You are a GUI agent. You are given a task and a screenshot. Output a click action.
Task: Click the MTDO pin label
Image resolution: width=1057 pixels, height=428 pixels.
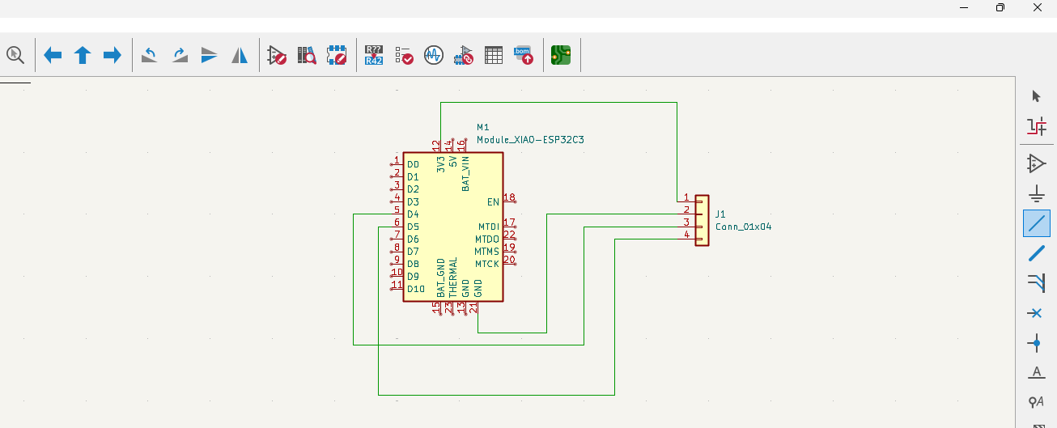coord(487,239)
